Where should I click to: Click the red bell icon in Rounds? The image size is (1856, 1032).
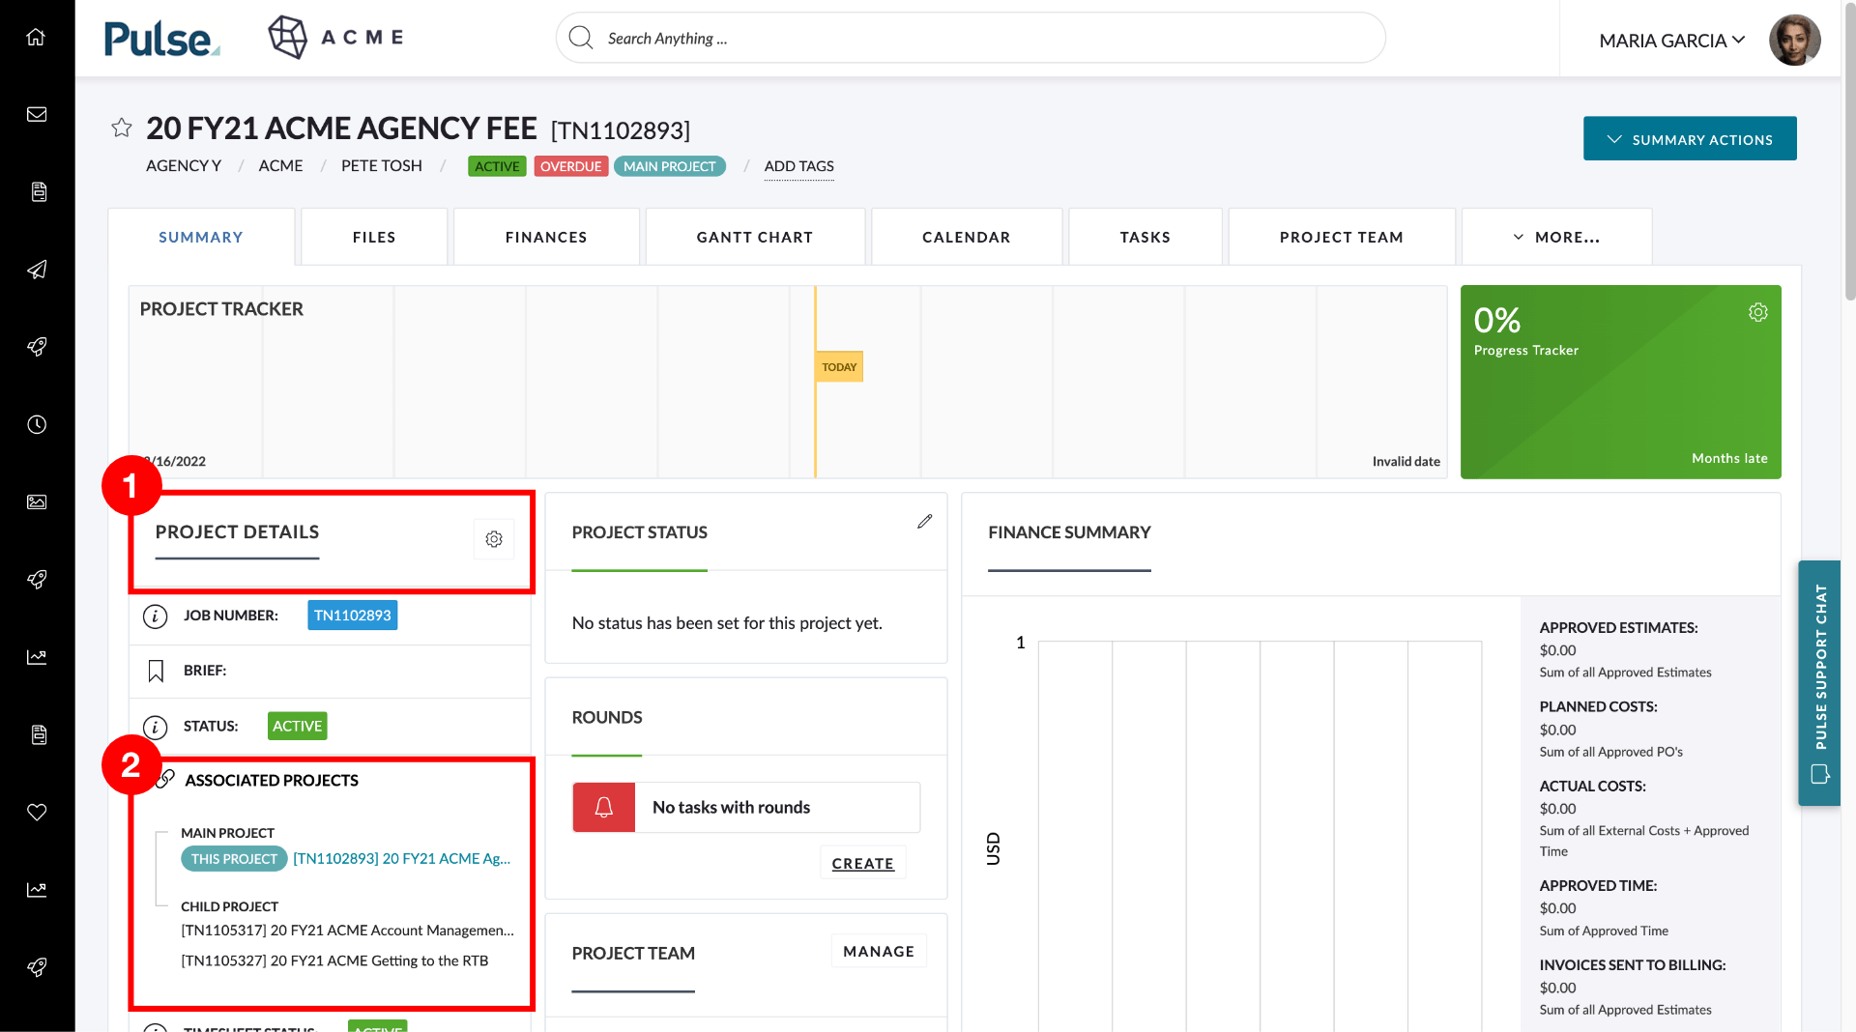[x=604, y=807]
